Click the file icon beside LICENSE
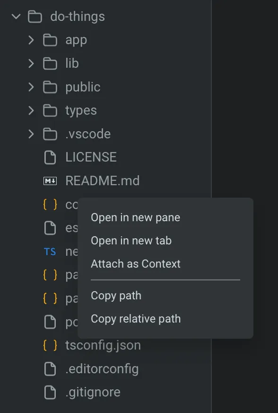 [50, 157]
